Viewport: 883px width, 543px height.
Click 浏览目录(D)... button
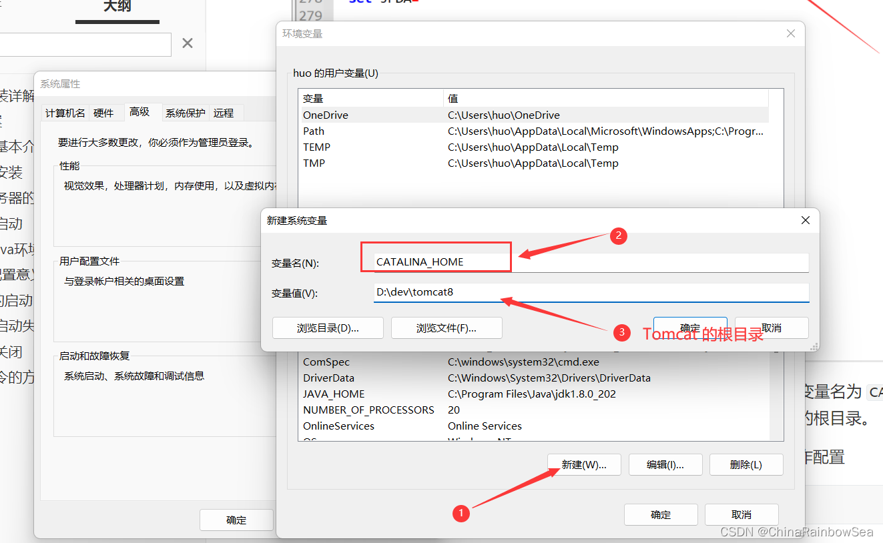pyautogui.click(x=328, y=328)
